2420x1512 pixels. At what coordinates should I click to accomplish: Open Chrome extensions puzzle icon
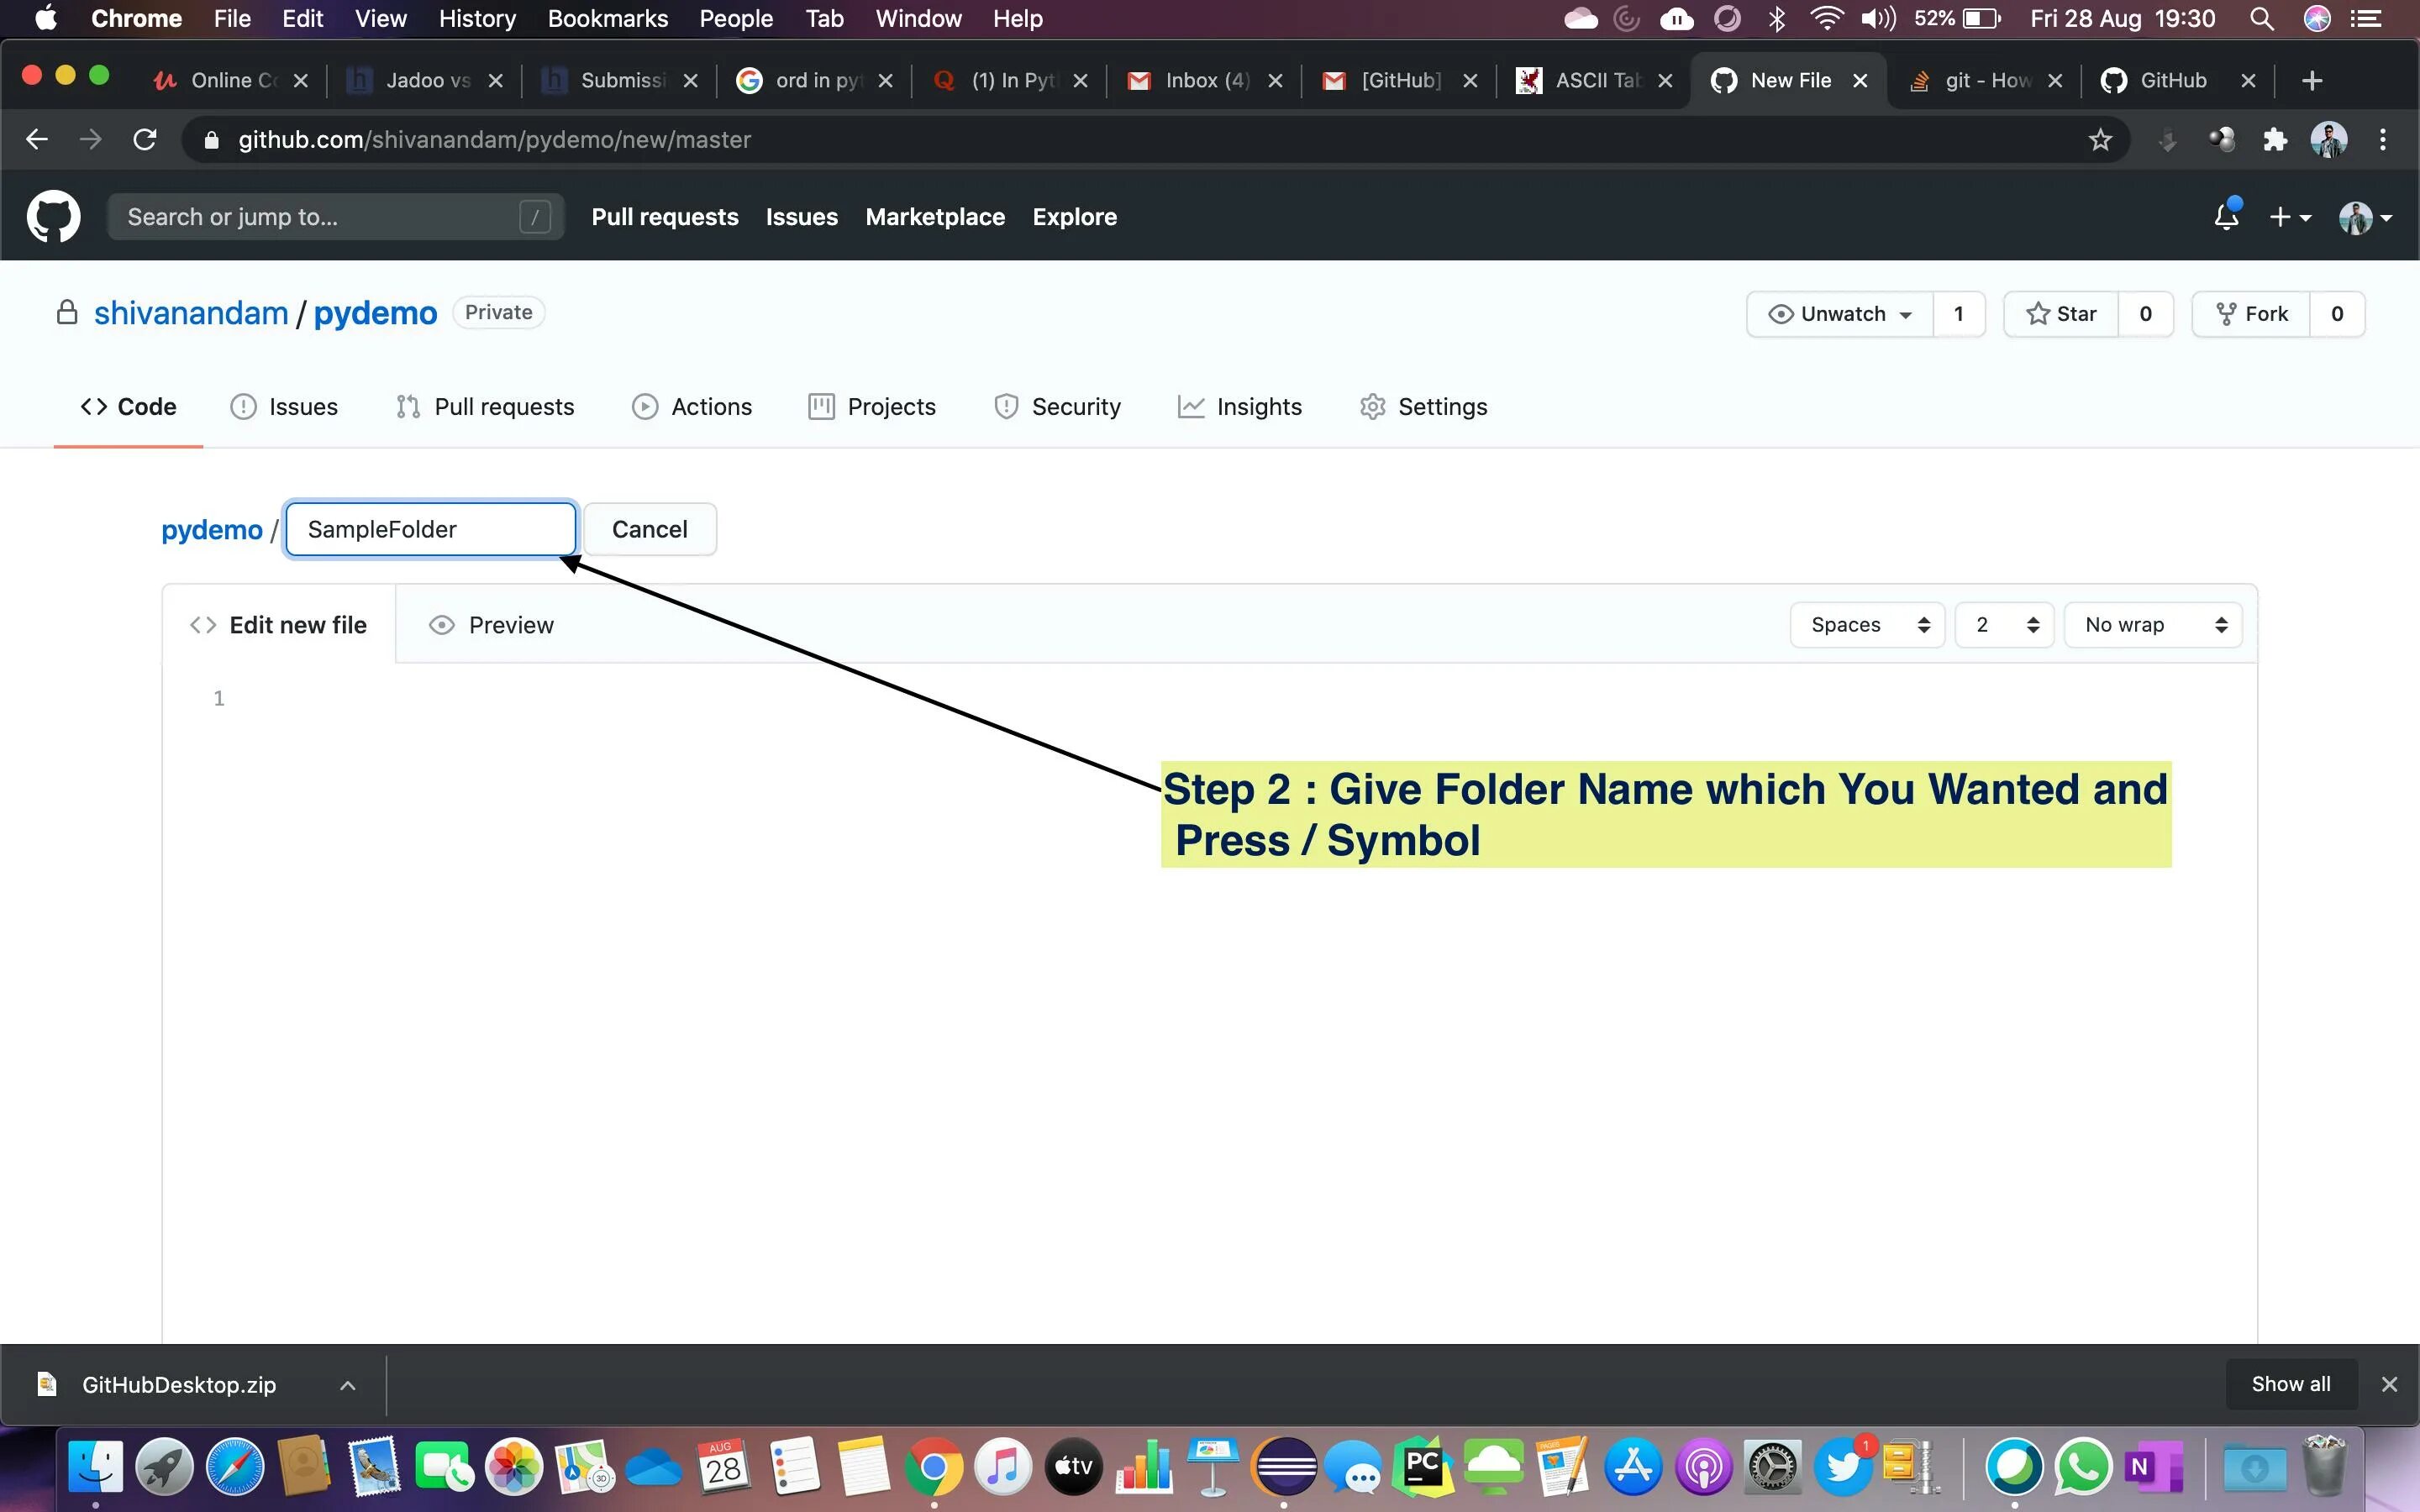tap(2275, 140)
